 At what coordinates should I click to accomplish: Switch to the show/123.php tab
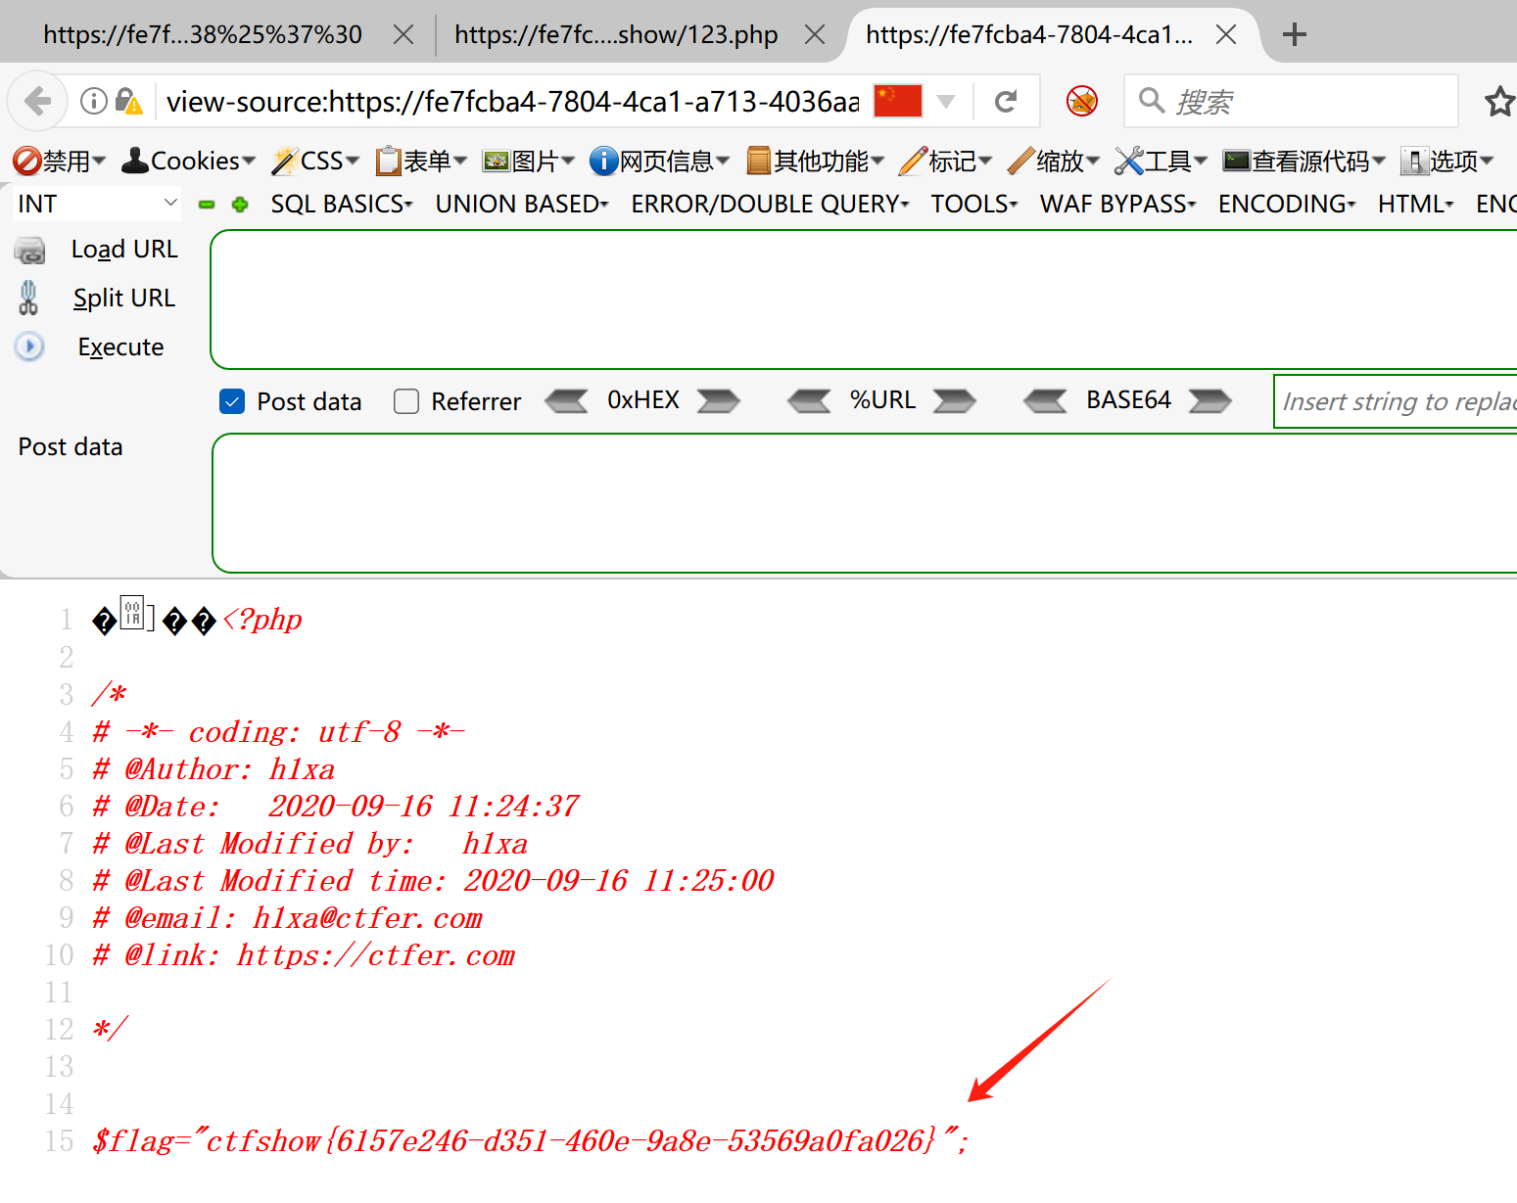pyautogui.click(x=616, y=35)
